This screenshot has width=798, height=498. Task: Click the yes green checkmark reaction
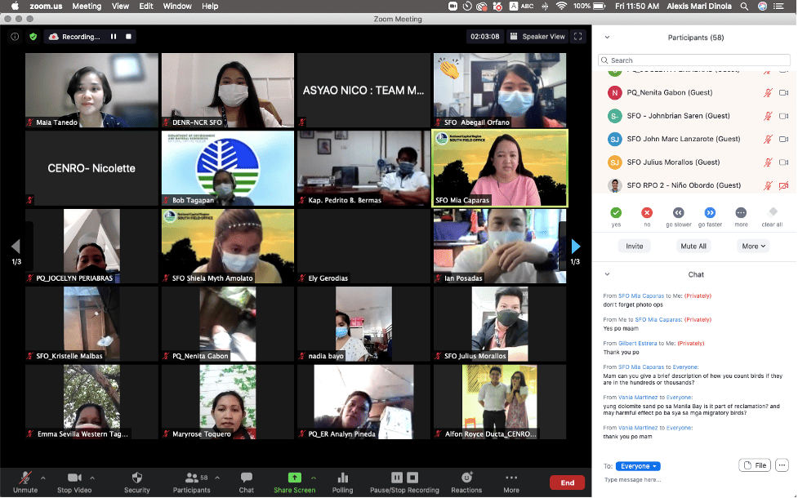(x=616, y=212)
